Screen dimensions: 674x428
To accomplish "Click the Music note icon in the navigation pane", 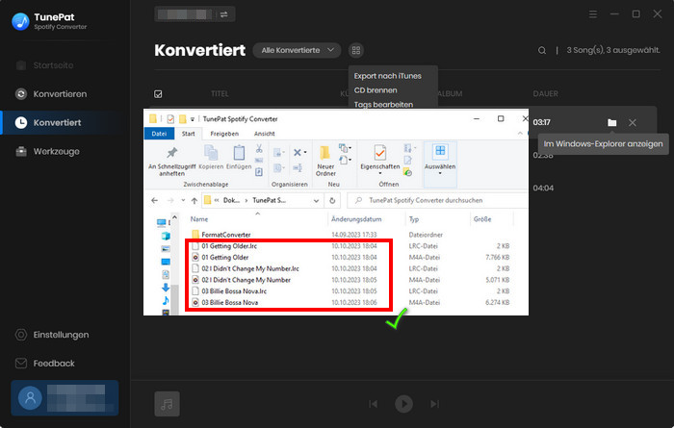I will (166, 300).
